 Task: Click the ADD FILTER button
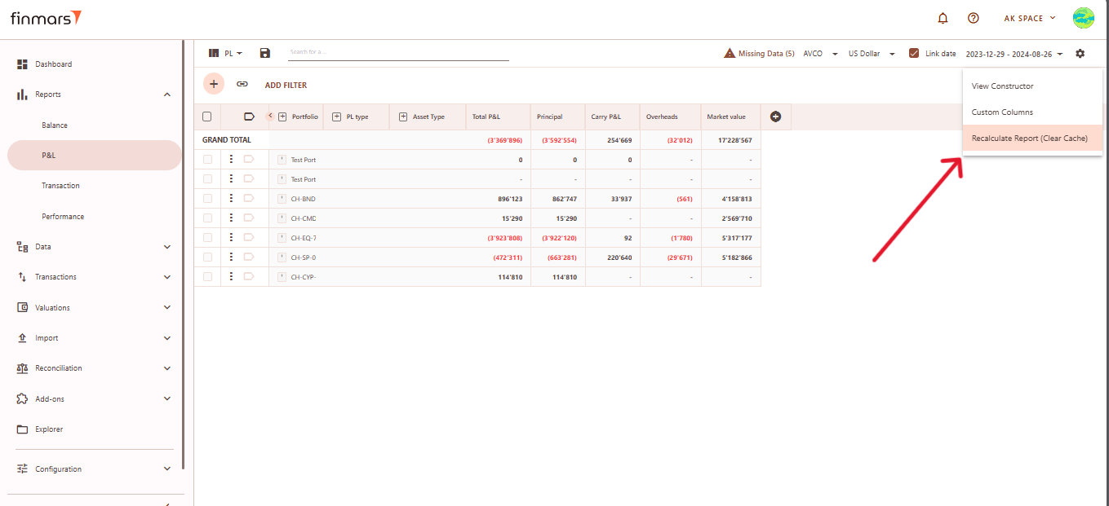coord(286,85)
